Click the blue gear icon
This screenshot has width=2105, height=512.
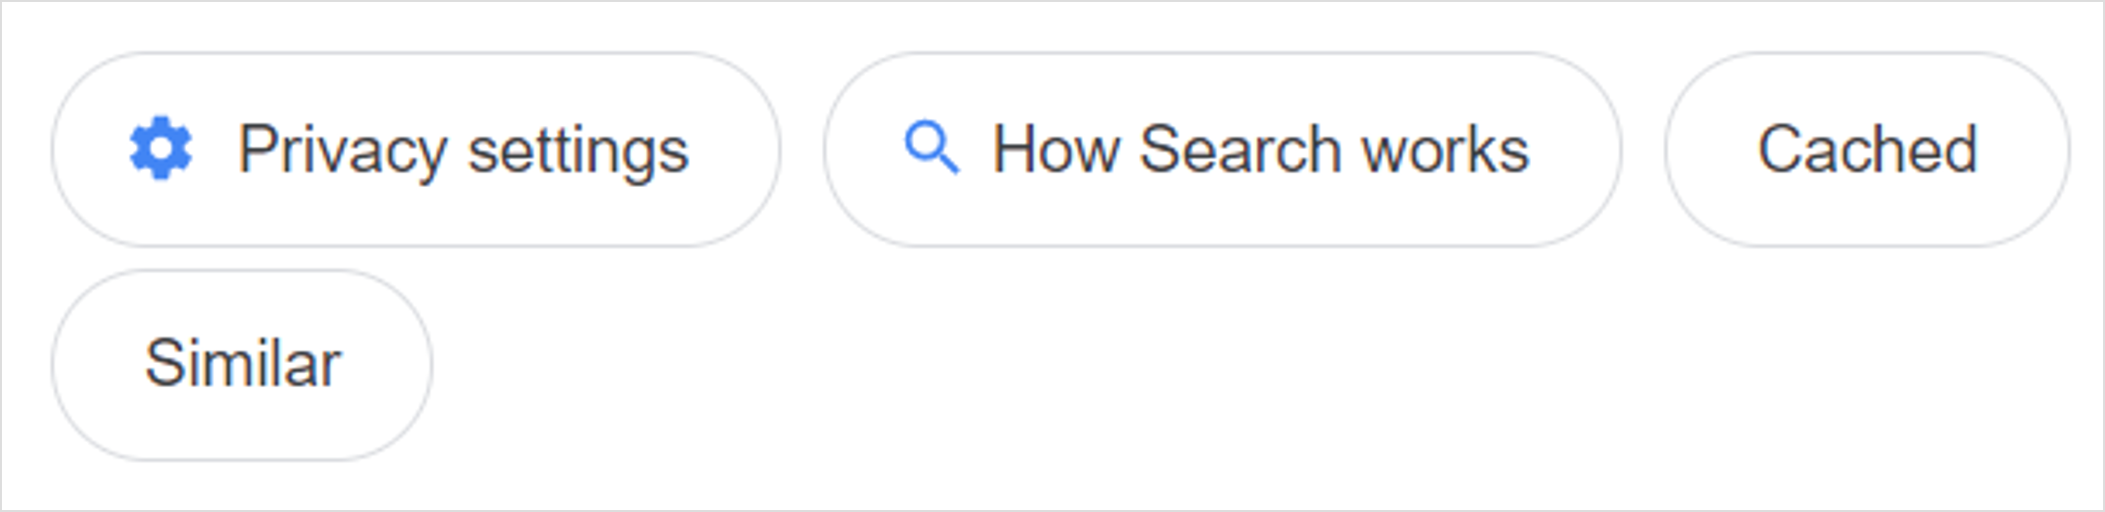coord(161,149)
